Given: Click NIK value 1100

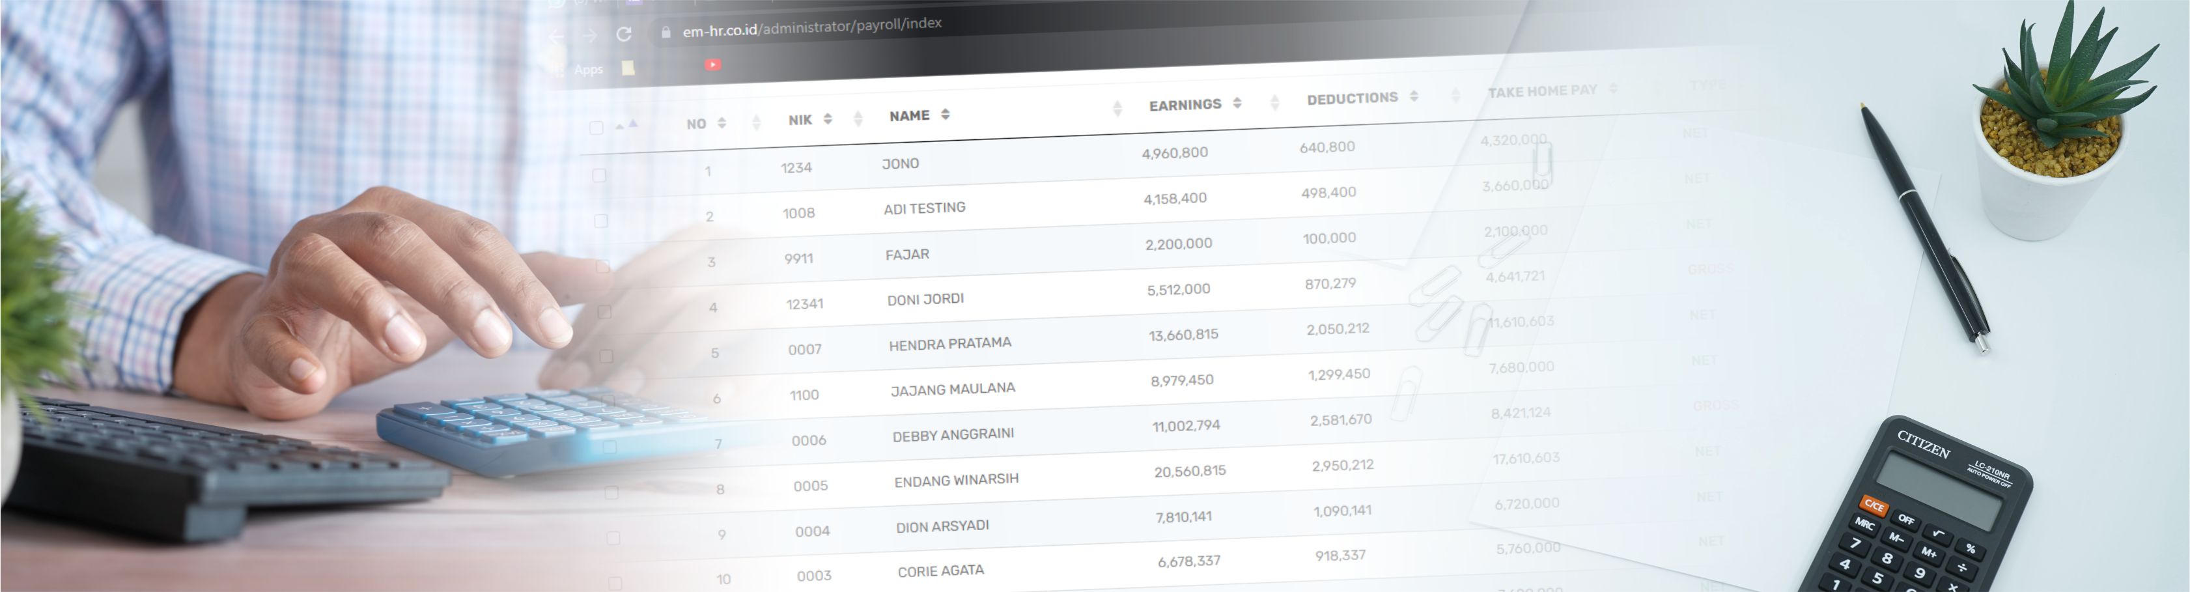Looking at the screenshot, I should click(804, 395).
